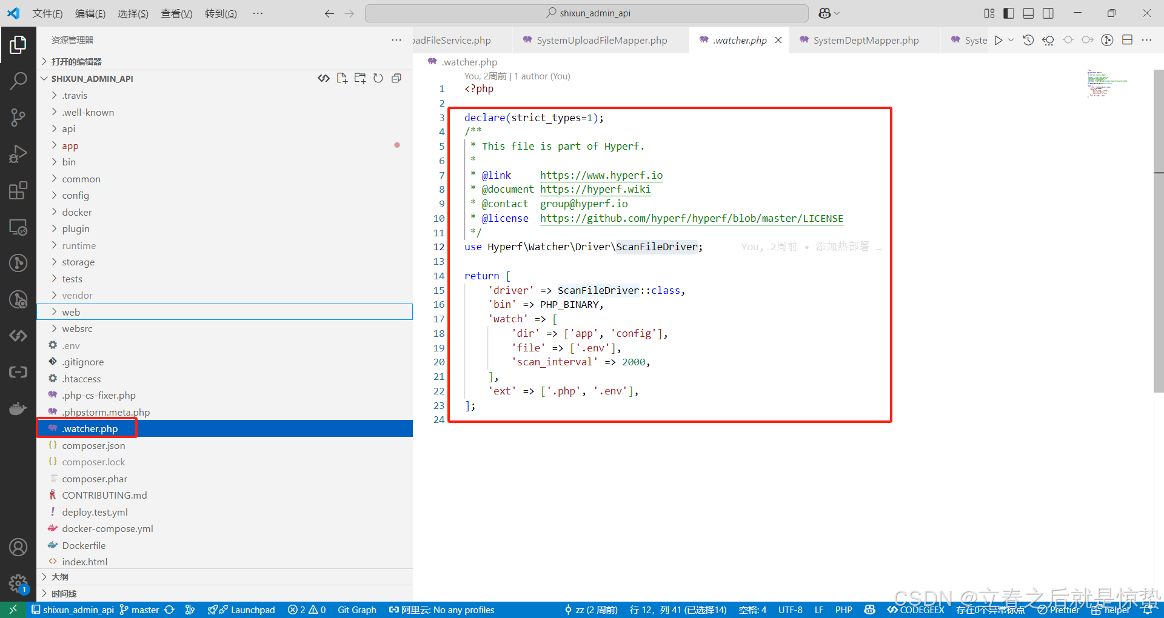Refresh the explorer file tree
The image size is (1164, 618).
pyautogui.click(x=378, y=78)
